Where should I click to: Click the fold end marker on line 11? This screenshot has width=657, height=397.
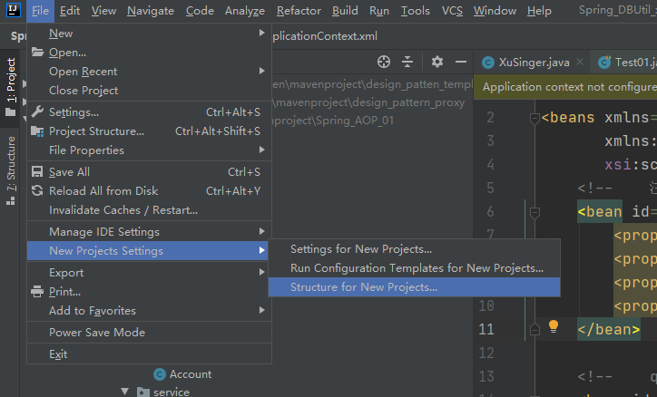tap(534, 330)
